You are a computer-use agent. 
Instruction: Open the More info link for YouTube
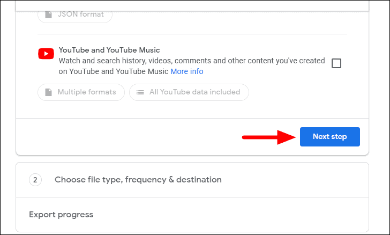pyautogui.click(x=187, y=71)
